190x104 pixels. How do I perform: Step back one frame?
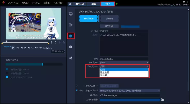(21, 48)
